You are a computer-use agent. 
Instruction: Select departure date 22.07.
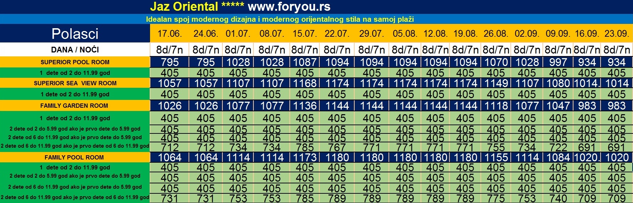click(x=336, y=34)
